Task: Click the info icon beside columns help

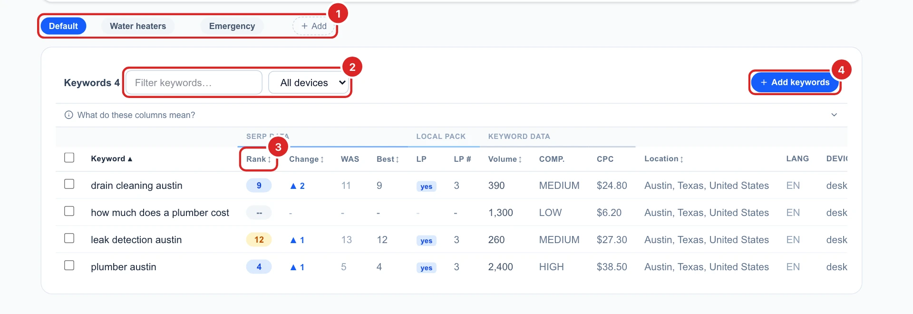Action: pos(69,115)
